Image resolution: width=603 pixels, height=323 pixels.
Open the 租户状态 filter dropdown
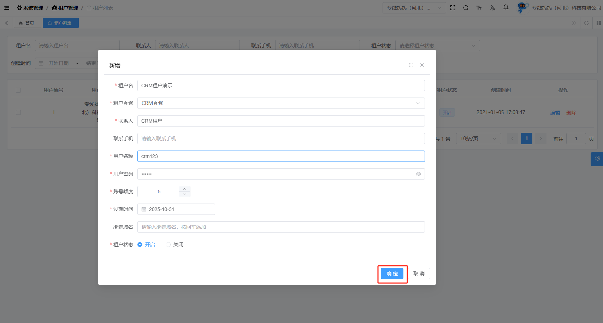point(437,46)
